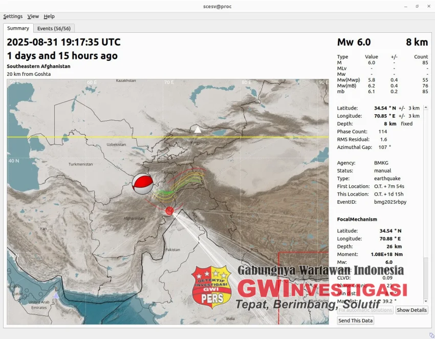Click the Azimuthal Gap value 107°
This screenshot has width=435, height=339.
tap(384, 147)
